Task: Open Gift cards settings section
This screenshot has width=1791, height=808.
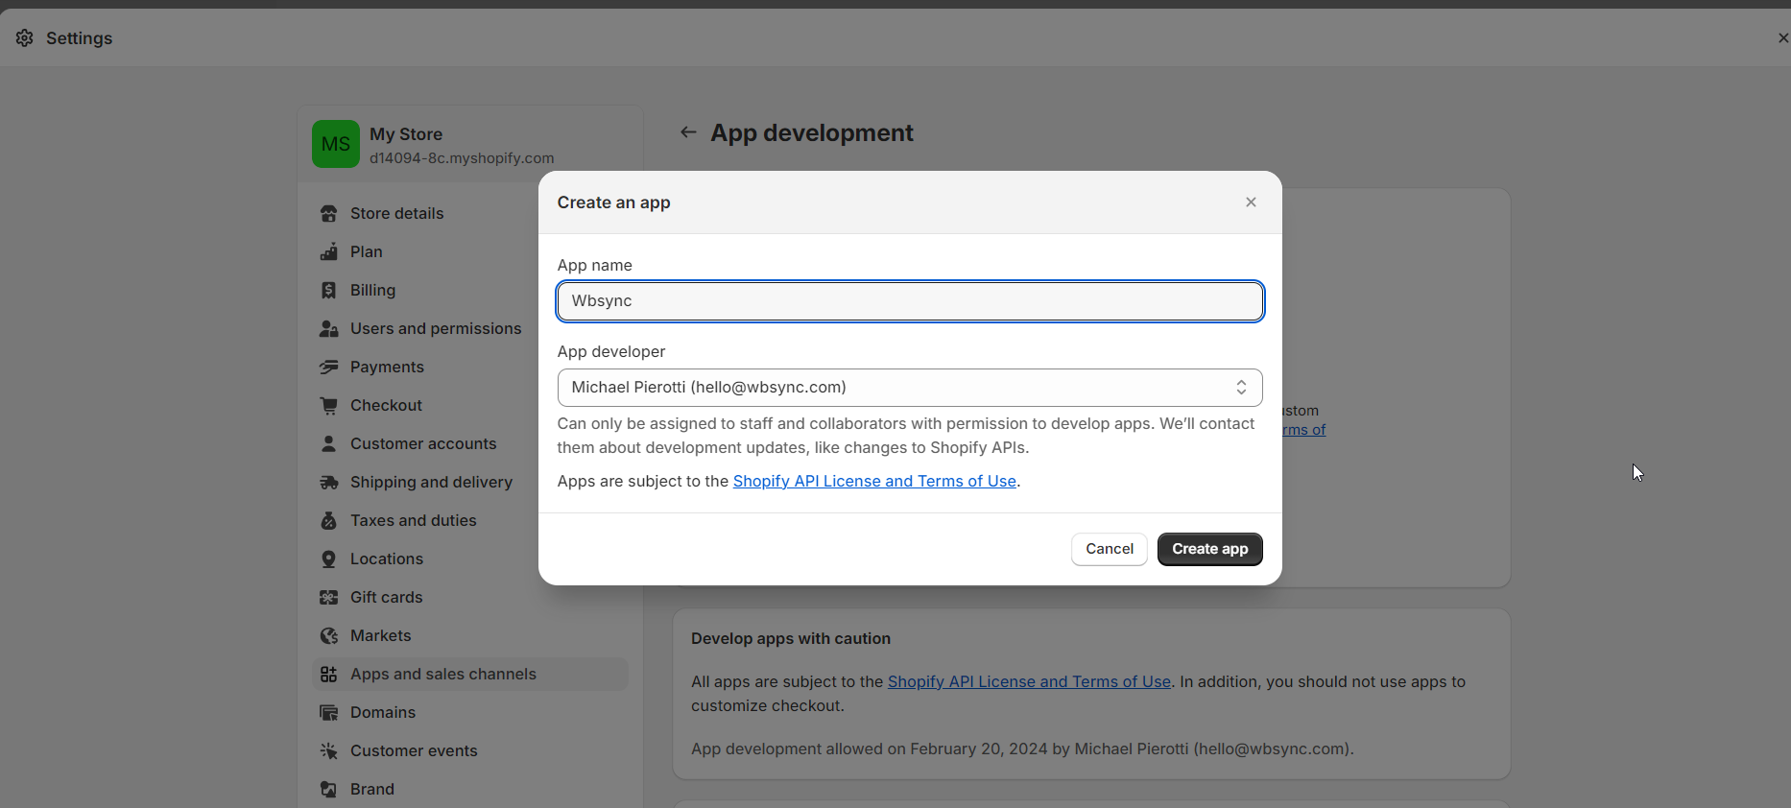Action: (x=386, y=597)
